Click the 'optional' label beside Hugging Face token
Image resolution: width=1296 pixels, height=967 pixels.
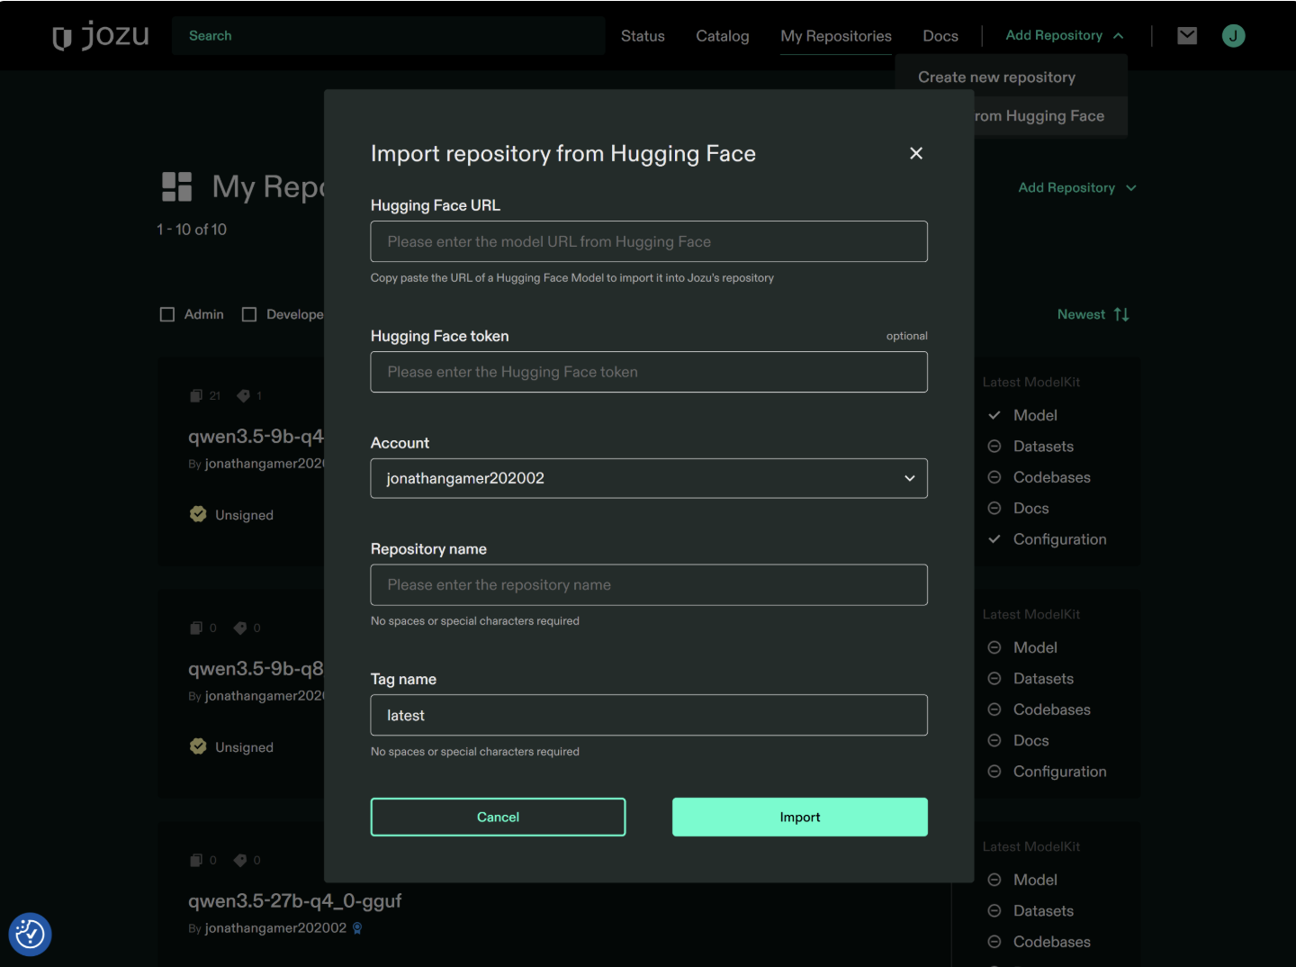906,336
